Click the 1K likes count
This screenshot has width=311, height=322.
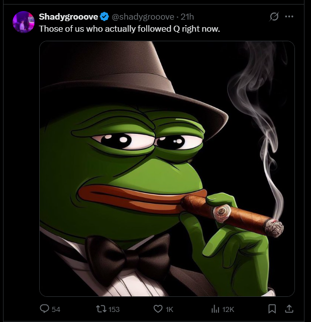(169, 309)
